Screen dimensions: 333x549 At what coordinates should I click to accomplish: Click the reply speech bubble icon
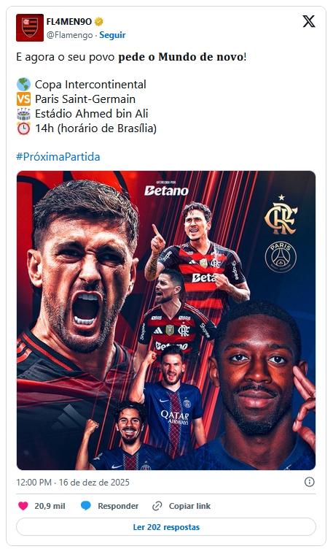pos(85,506)
